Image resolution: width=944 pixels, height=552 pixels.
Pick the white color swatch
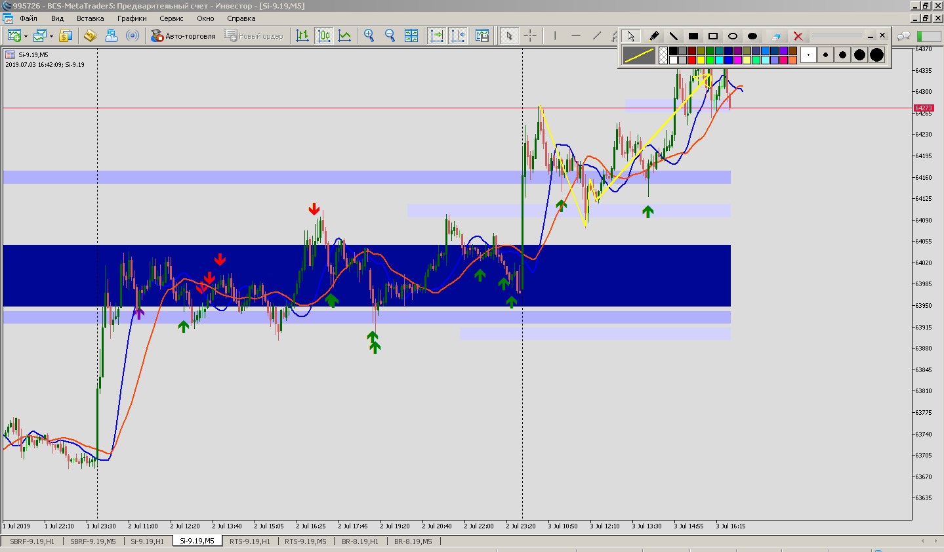(x=673, y=60)
